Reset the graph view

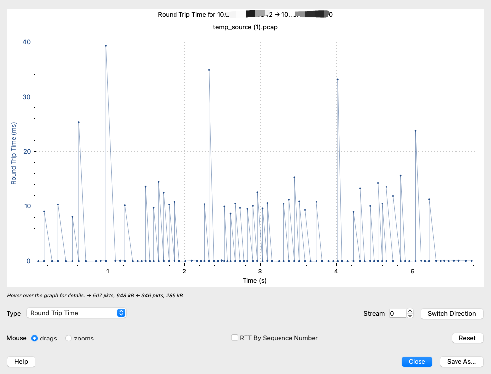pyautogui.click(x=467, y=338)
